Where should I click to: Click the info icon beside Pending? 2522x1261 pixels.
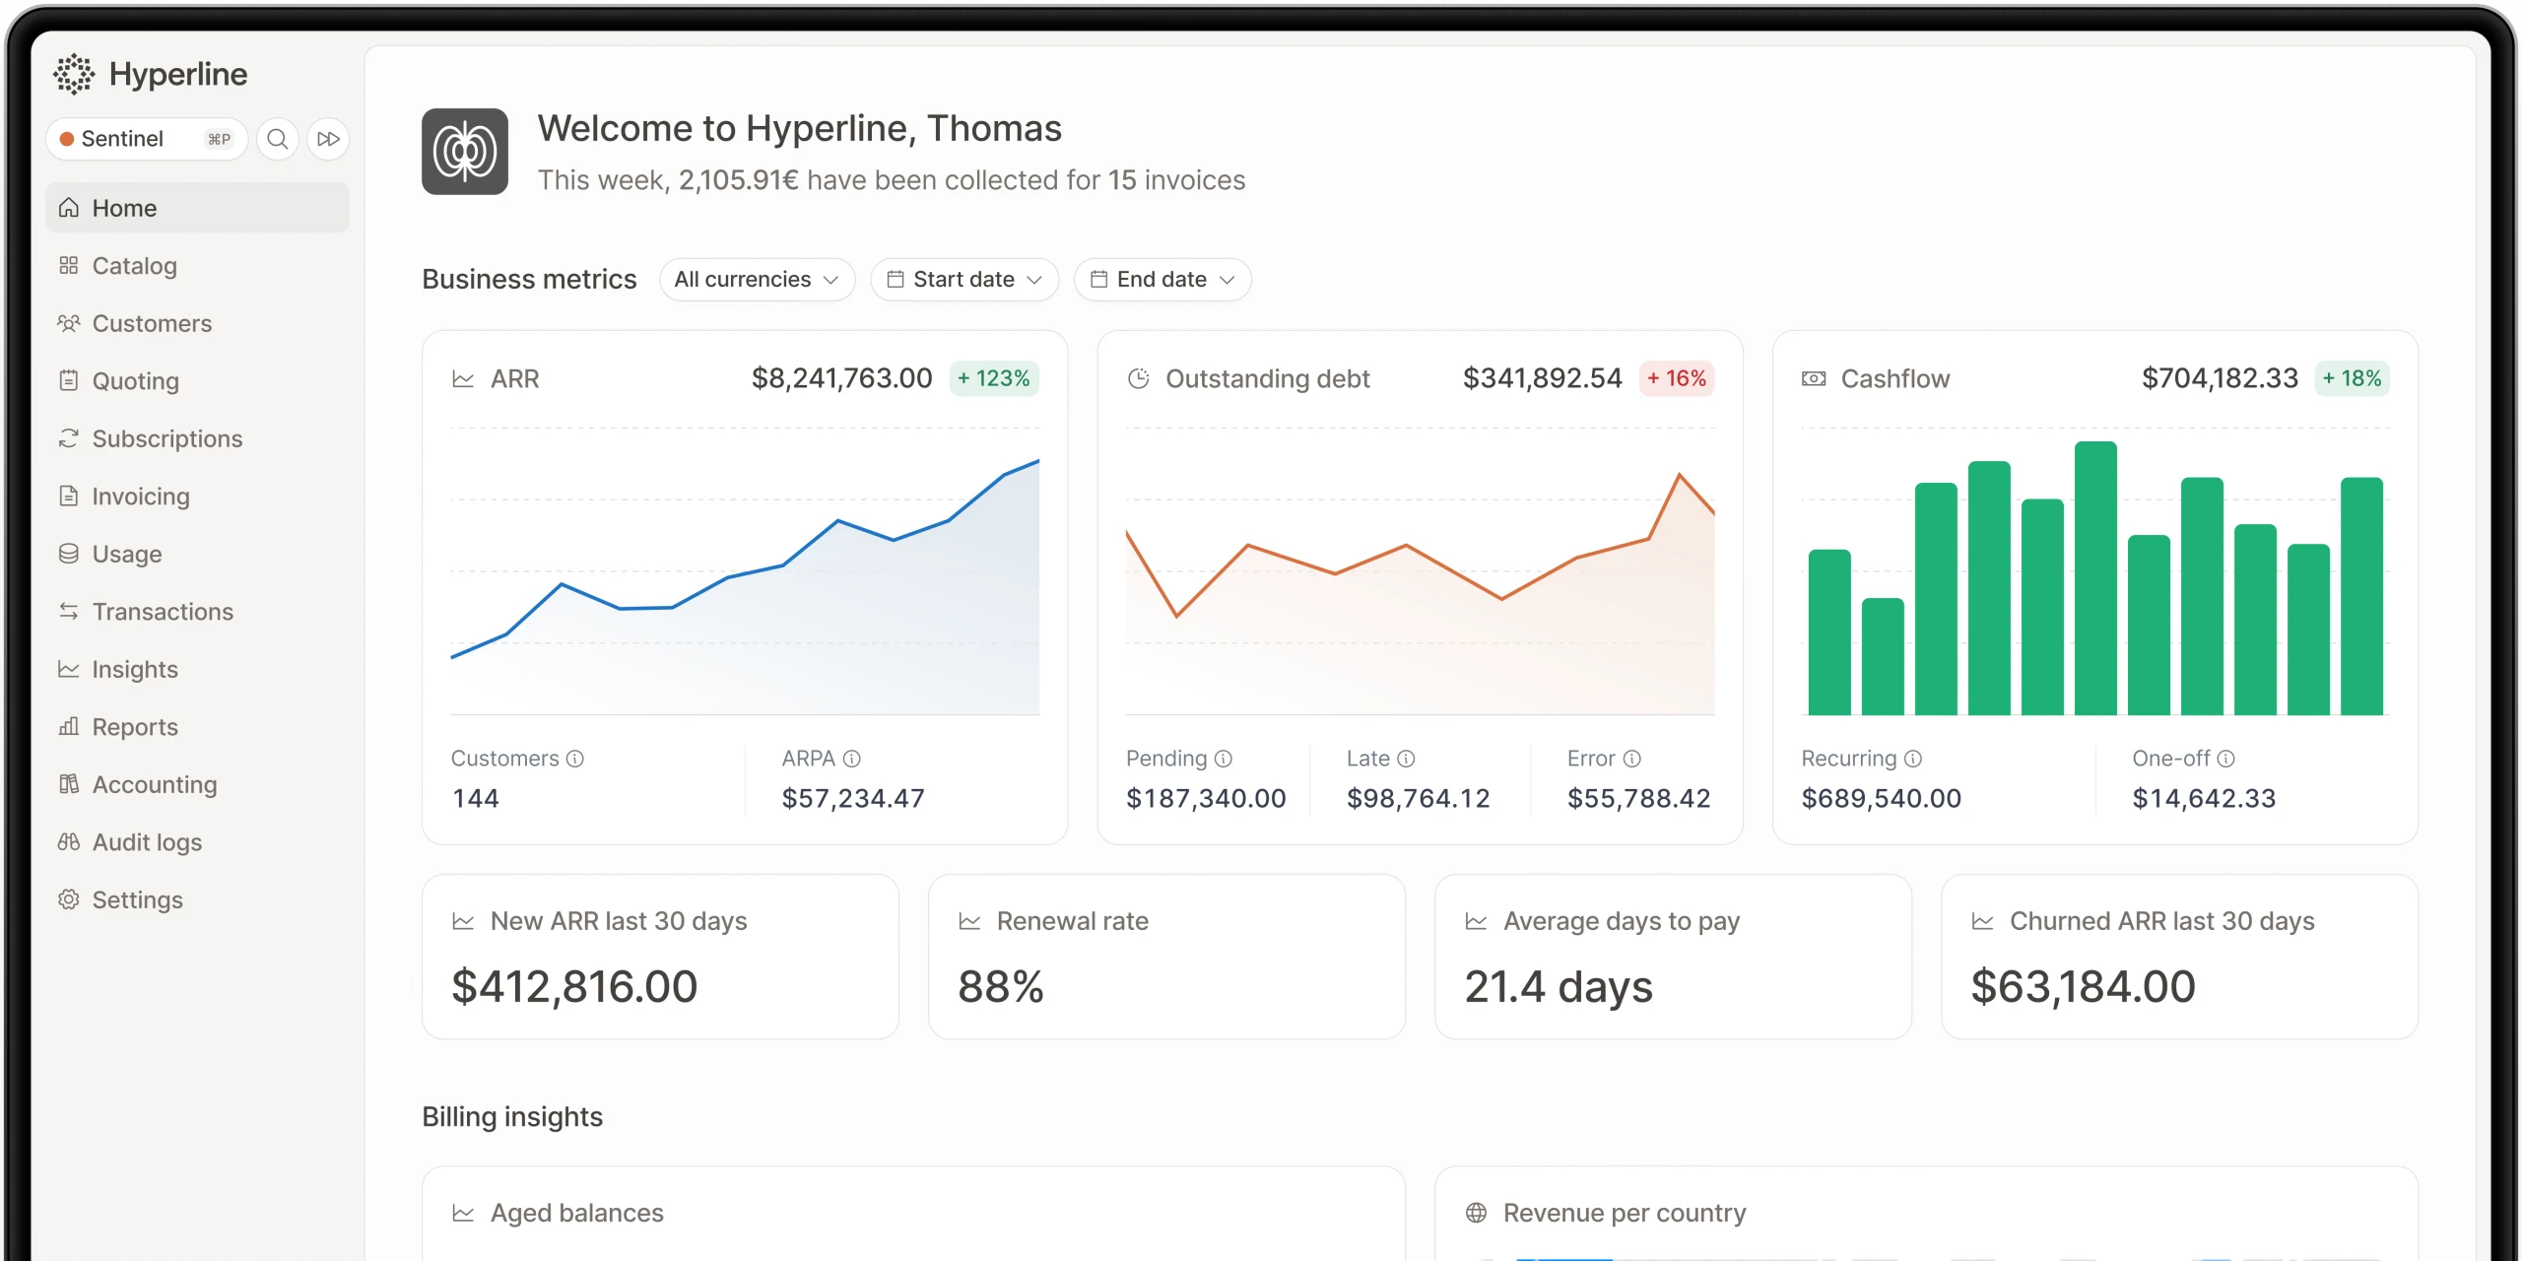tap(1224, 759)
